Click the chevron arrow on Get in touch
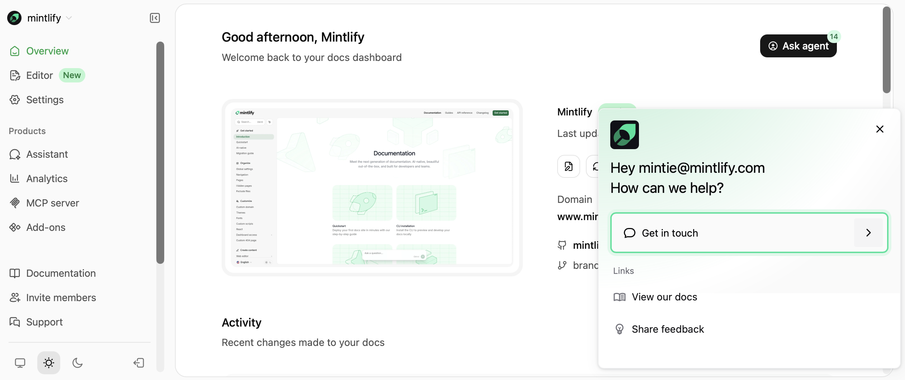The width and height of the screenshot is (905, 380). [x=868, y=233]
